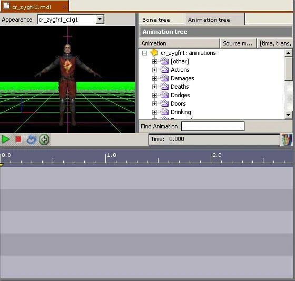Click the [other] folder icon

(164, 61)
